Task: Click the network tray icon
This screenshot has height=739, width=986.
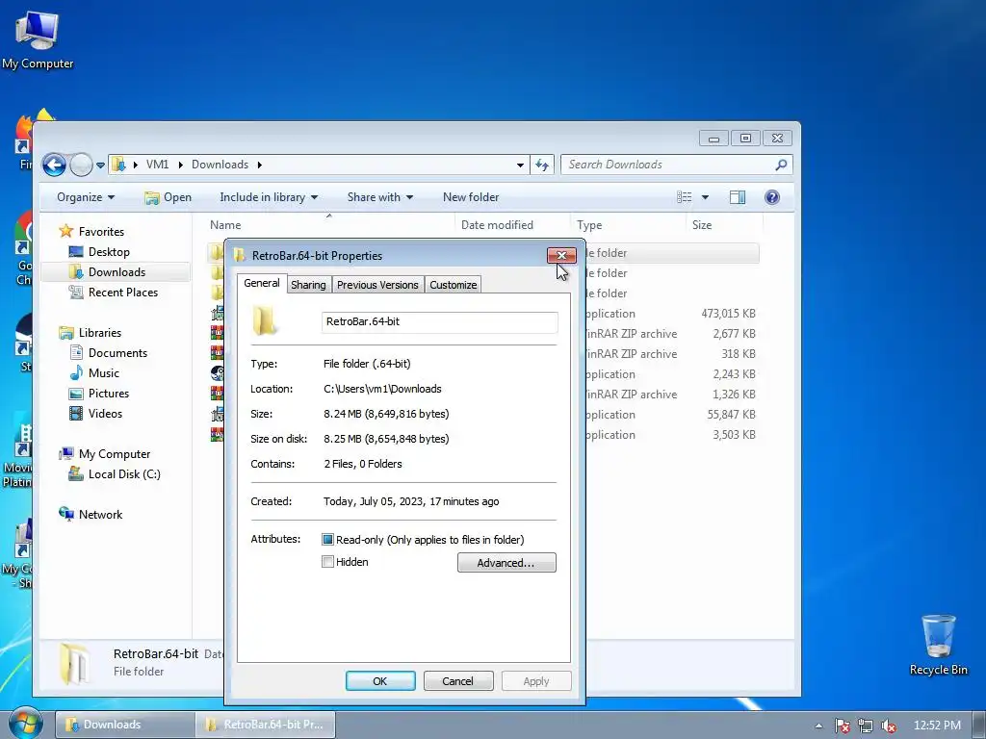Action: coord(866,726)
